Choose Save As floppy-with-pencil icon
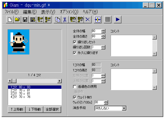The image size is (164, 118). (33, 20)
